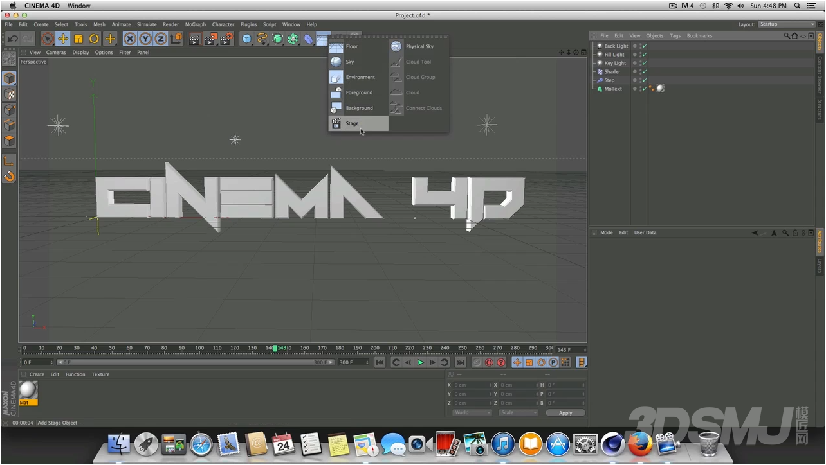Screen dimensions: 826x465
Task: Open the blue deformer palette
Action: (309, 39)
